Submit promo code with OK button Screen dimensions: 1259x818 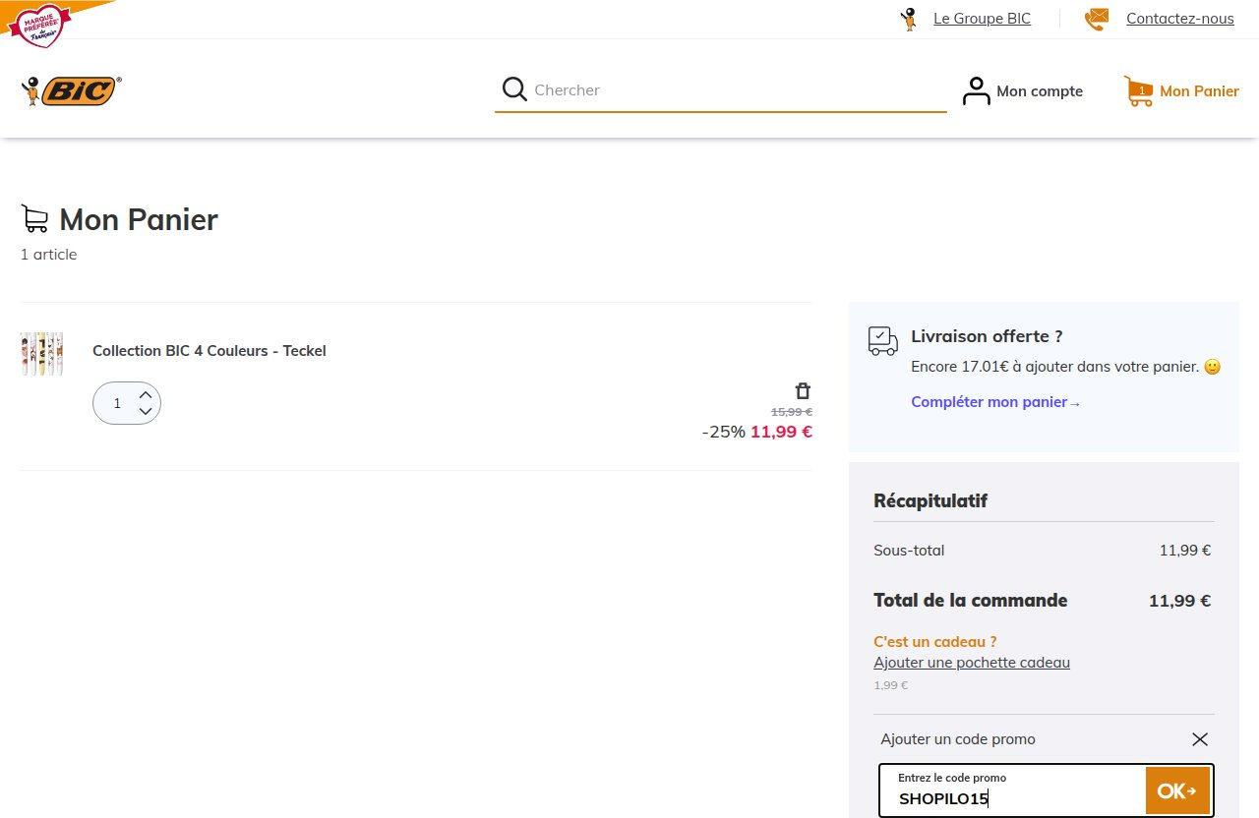1177,790
